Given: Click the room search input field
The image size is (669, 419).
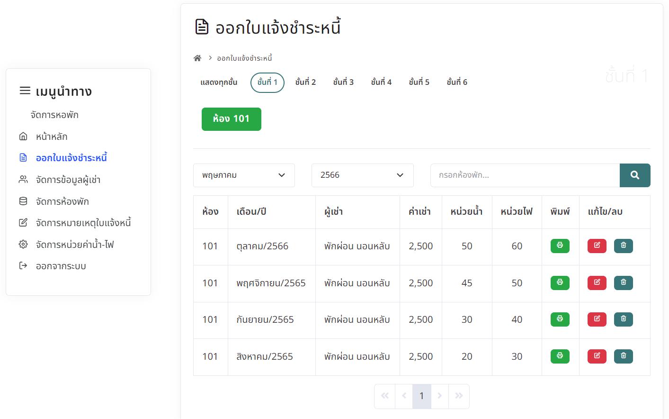Looking at the screenshot, I should point(525,175).
